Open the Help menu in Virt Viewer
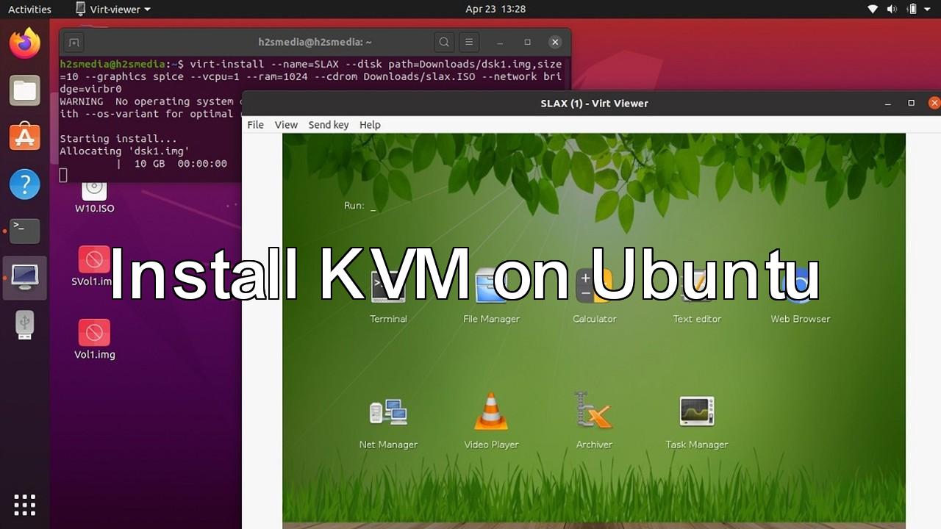Screen dimensions: 941x529 click(370, 125)
